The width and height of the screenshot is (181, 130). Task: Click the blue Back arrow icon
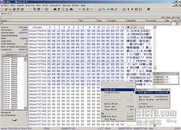coord(88,9)
